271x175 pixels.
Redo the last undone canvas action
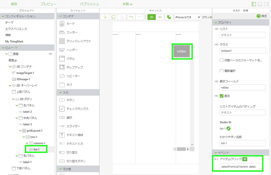pos(140,17)
